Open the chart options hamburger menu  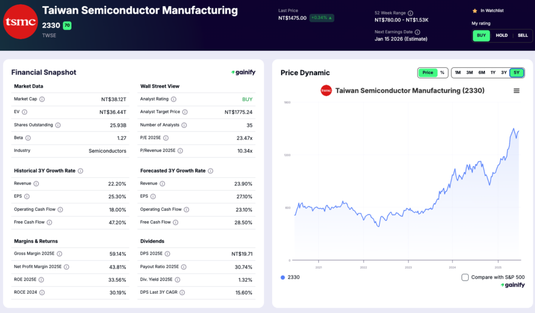pyautogui.click(x=516, y=90)
